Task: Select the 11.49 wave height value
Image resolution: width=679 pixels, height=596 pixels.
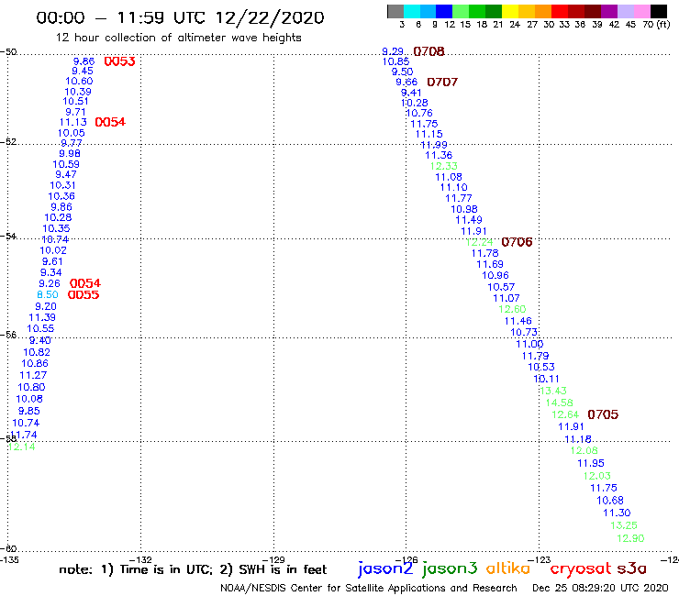Action: (x=469, y=220)
